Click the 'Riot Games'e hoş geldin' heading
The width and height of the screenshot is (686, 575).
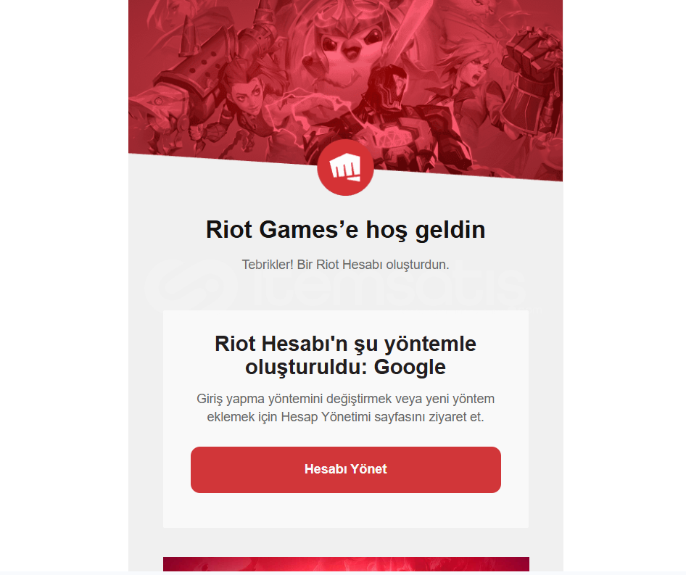click(x=346, y=230)
